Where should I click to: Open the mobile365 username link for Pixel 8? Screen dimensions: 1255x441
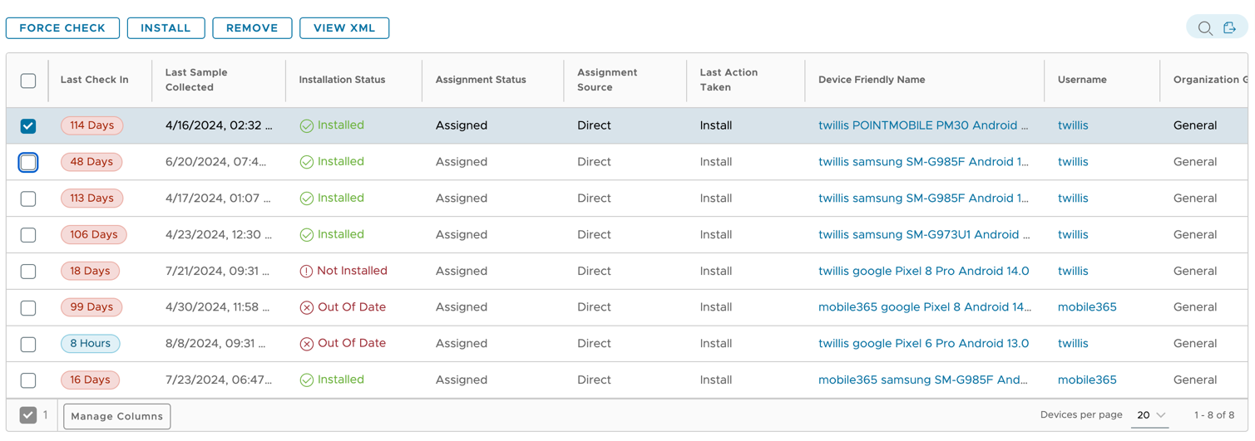(1086, 307)
